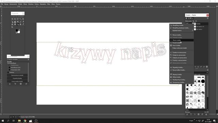Choose Ścieżka na zaznaczenie menu entry

pos(182,53)
